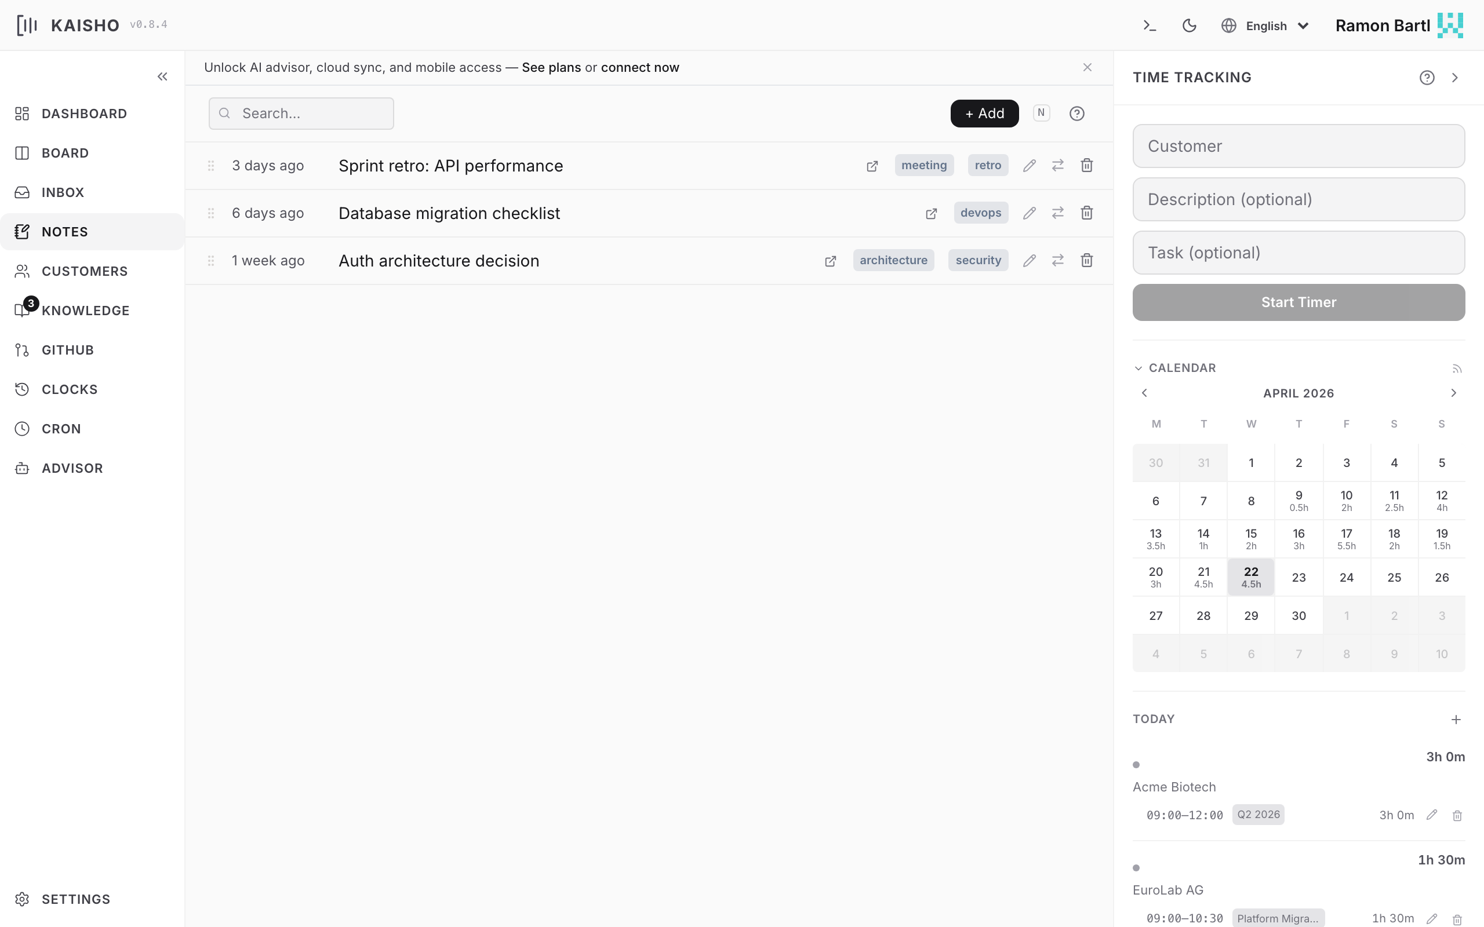Collapse the Calendar section
The height and width of the screenshot is (927, 1484).
coord(1138,368)
